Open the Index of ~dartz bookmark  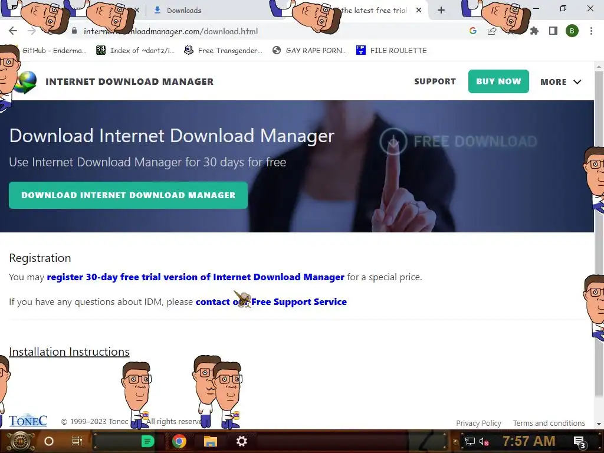coord(135,51)
